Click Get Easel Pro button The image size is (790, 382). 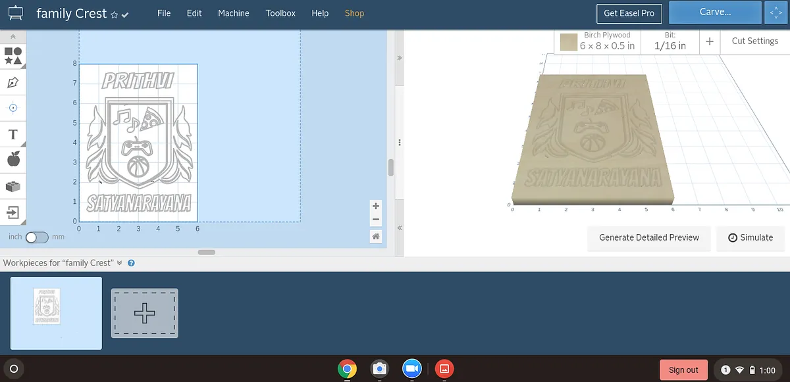pos(629,13)
